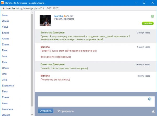The image size is (157, 116).
Task: Open conversation with Ольга
Action: pyautogui.click(x=5, y=68)
